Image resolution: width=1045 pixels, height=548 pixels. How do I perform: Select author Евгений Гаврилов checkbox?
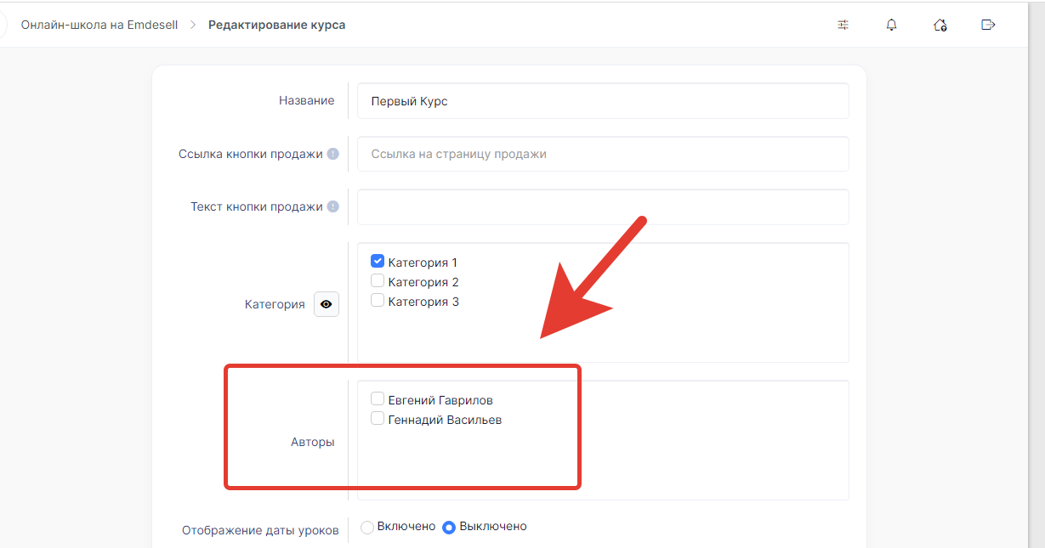click(378, 399)
